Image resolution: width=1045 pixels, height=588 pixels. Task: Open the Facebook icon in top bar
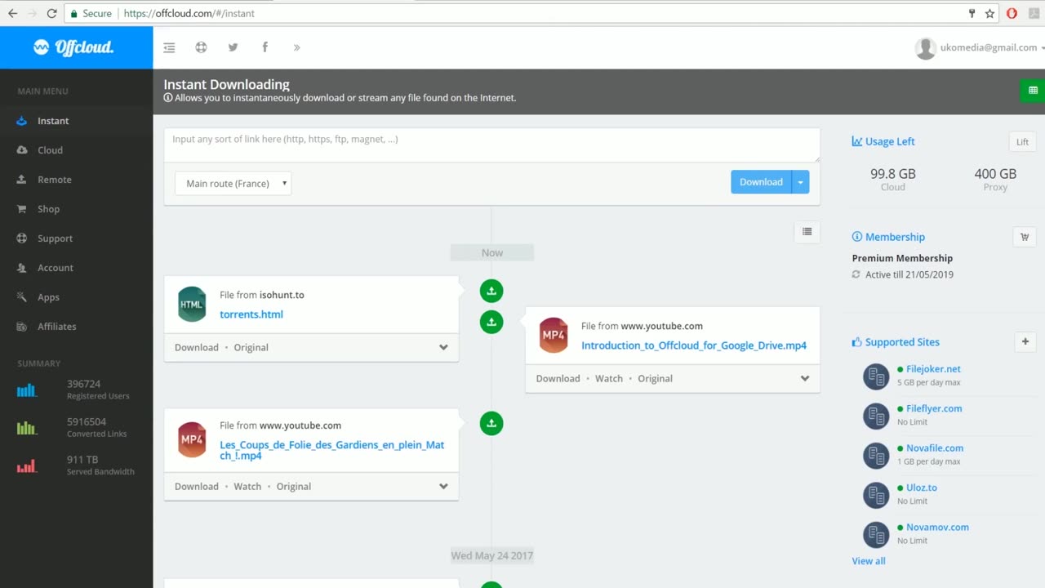pos(265,47)
